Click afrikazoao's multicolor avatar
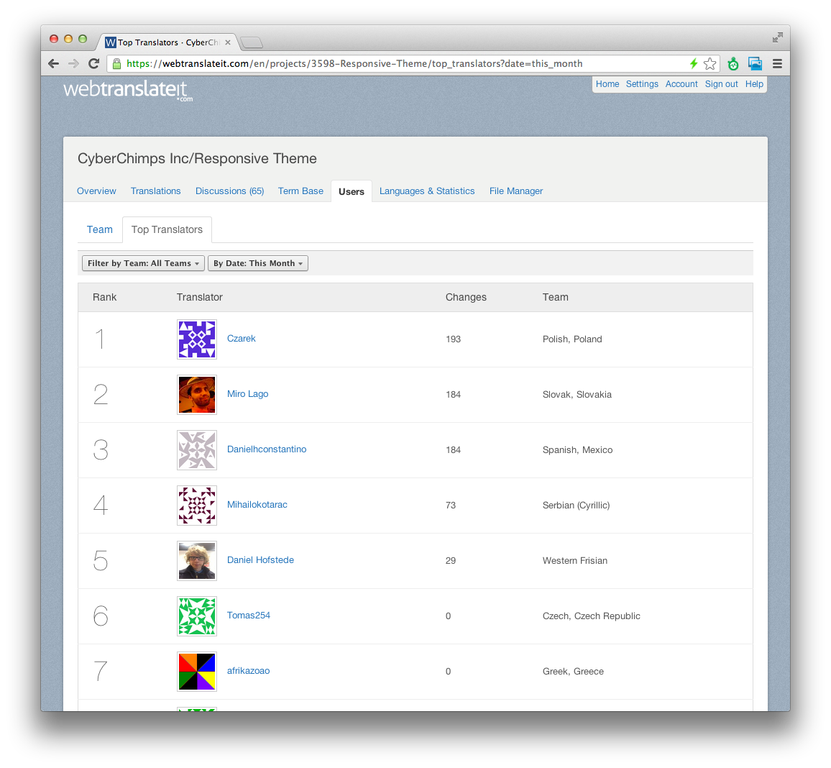This screenshot has height=768, width=831. (x=197, y=672)
